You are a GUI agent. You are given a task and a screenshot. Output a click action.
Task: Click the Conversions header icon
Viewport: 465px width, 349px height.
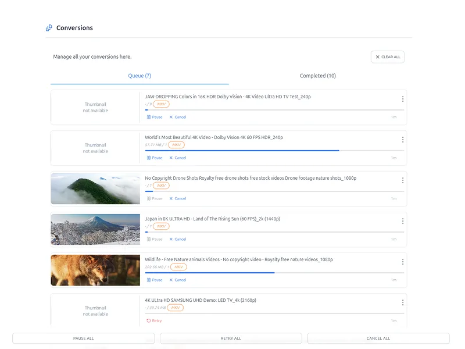49,28
